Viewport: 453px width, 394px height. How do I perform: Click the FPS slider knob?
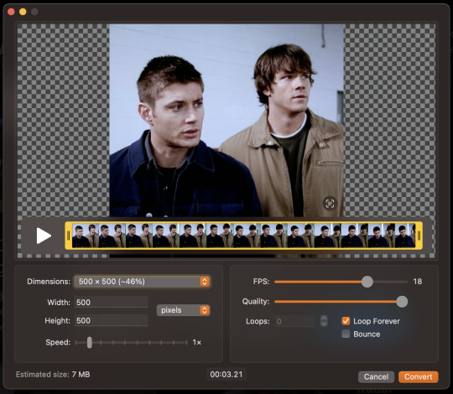pos(367,282)
